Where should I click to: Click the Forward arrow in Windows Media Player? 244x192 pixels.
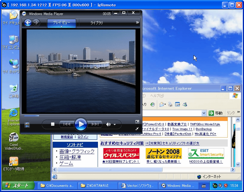[36, 23]
